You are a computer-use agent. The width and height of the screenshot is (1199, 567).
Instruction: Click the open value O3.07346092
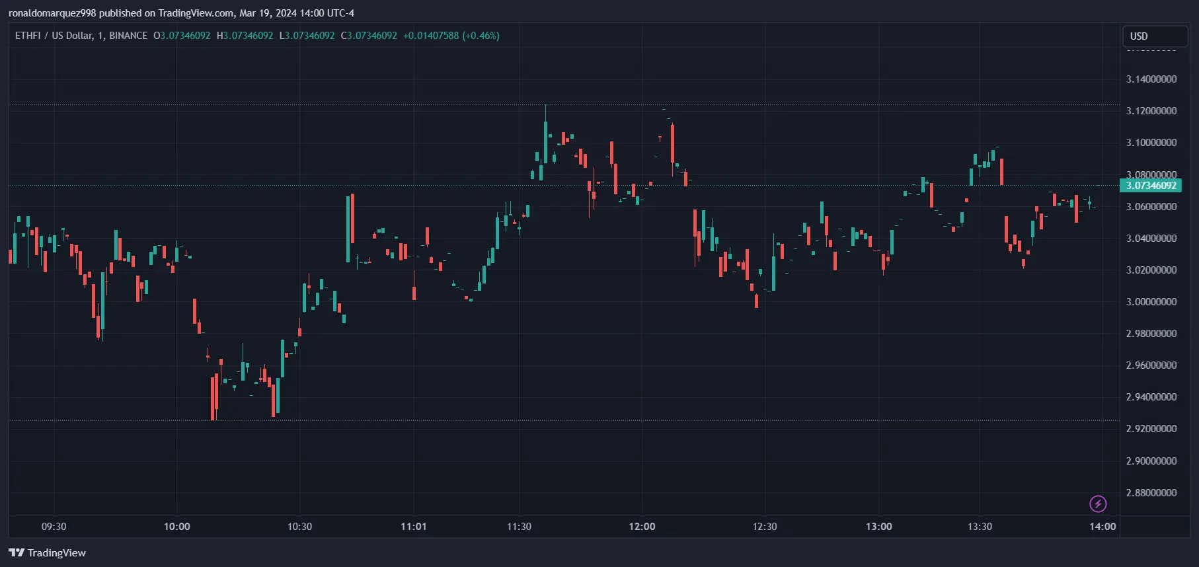click(182, 36)
